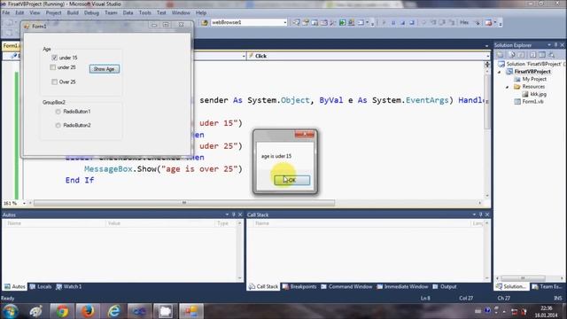Click the Restart debugging toolbar icon
This screenshot has height=319, width=567.
[x=411, y=22]
